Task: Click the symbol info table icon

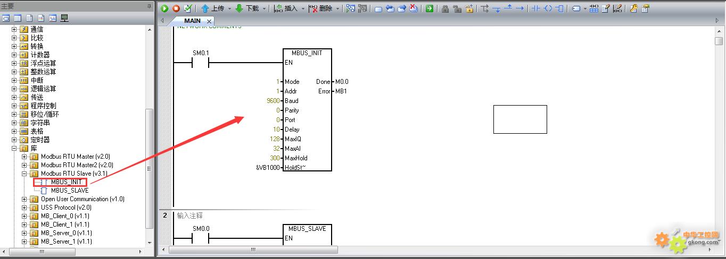Action: (x=595, y=8)
